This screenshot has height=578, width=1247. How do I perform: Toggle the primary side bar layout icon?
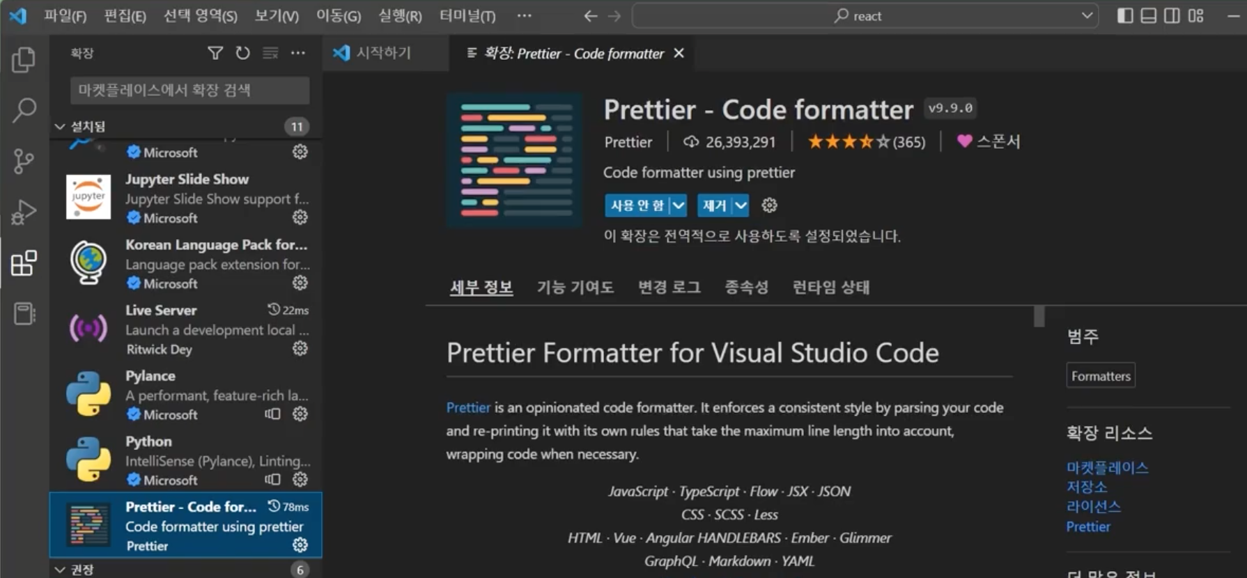click(1124, 15)
